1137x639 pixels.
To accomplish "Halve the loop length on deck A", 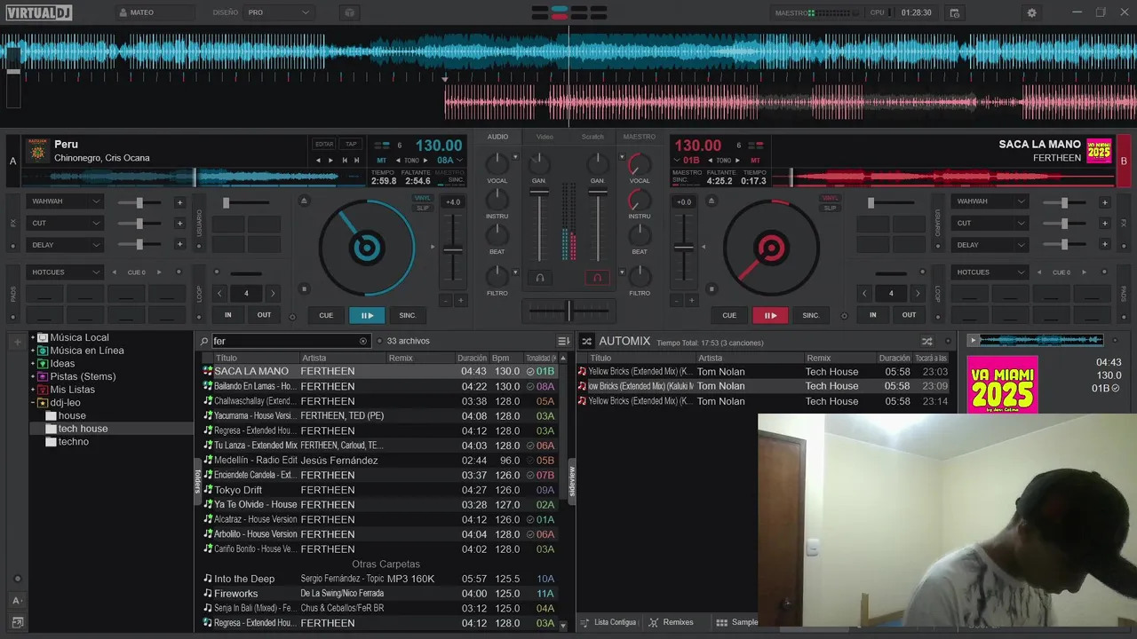I will click(219, 293).
